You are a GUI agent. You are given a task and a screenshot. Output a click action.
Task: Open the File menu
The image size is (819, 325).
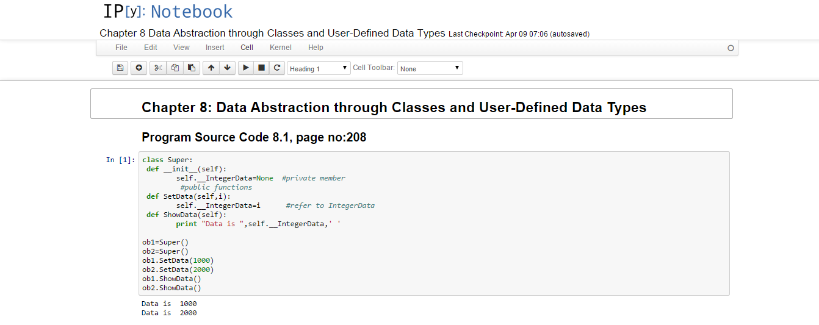click(121, 48)
